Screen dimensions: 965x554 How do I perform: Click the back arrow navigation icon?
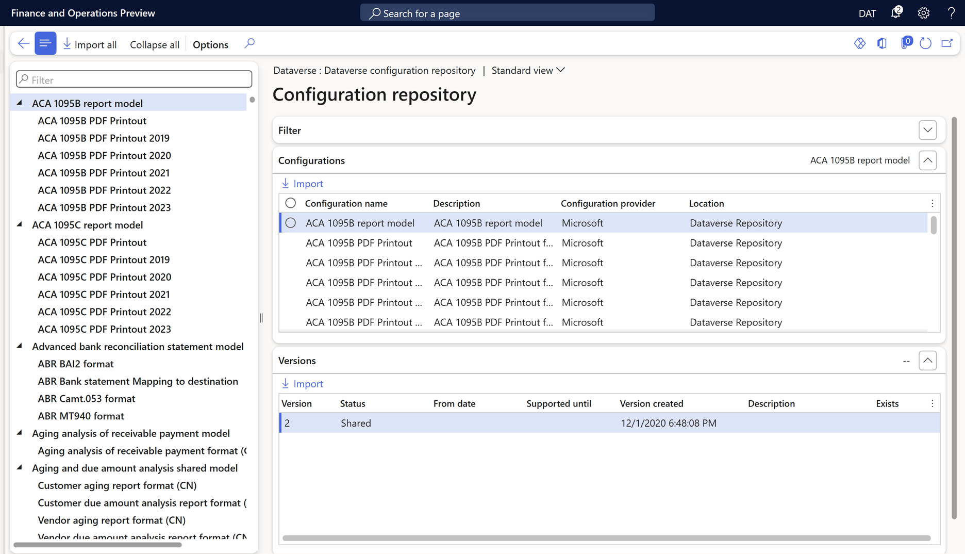(23, 44)
